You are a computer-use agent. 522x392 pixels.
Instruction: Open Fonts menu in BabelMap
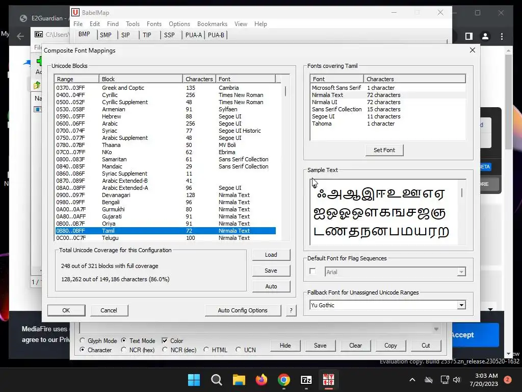click(154, 24)
